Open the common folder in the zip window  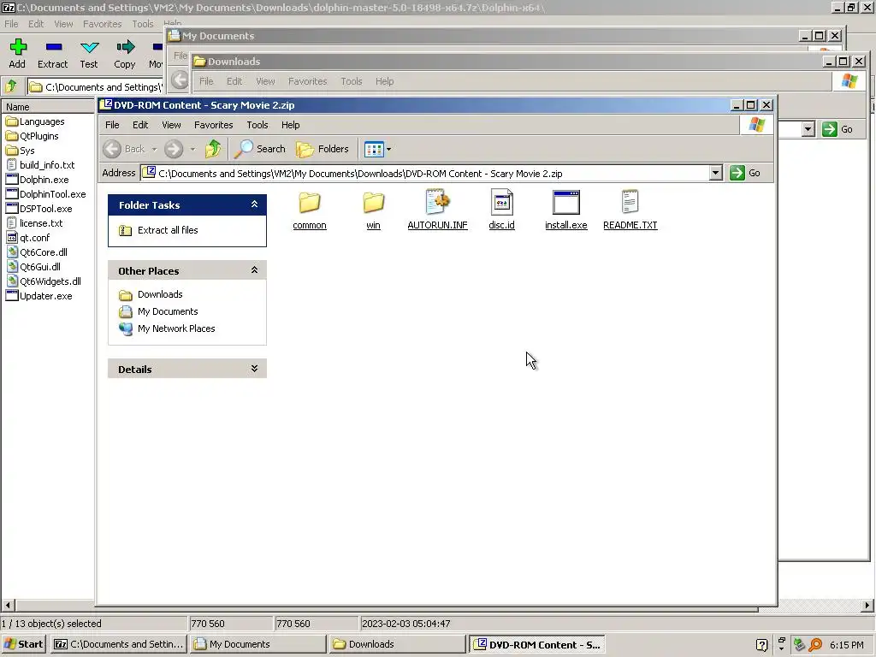[310, 210]
